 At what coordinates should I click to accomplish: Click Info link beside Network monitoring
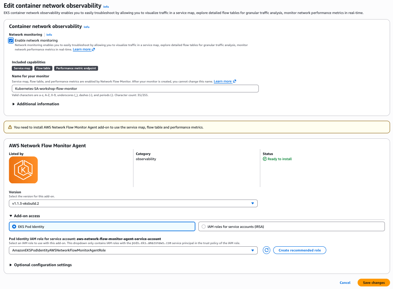click(49, 35)
